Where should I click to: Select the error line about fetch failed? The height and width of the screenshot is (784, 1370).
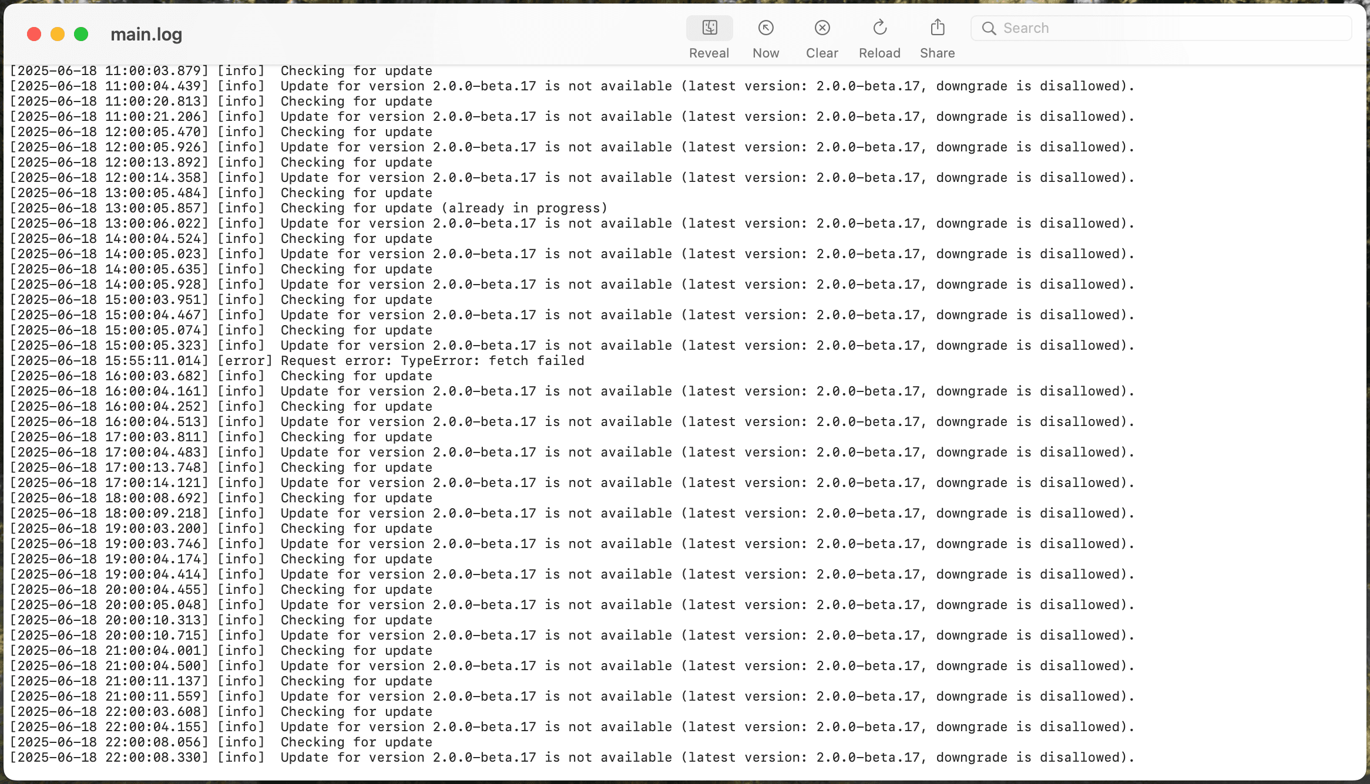tap(297, 360)
